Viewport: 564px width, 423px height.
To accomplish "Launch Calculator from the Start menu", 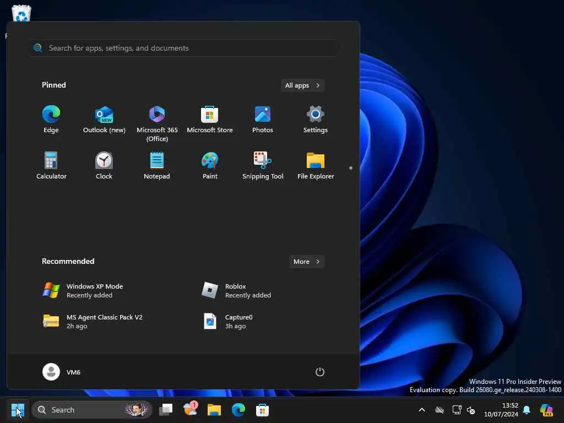I will tap(51, 165).
